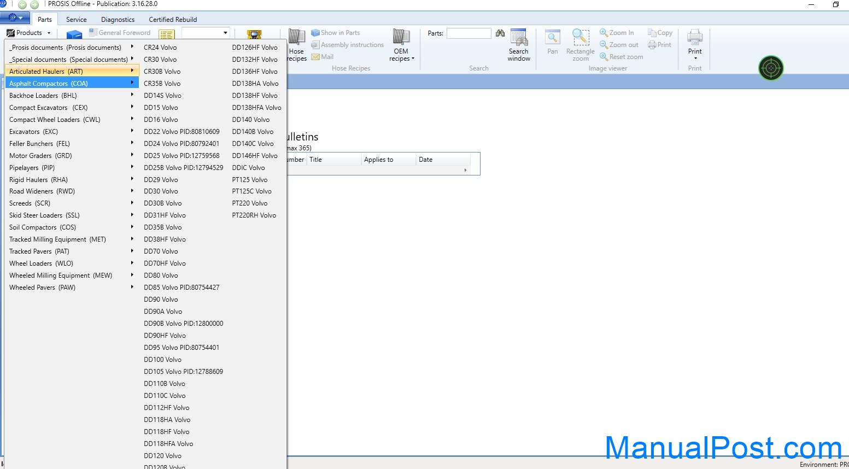Select PT125C Volvo model
Viewport: 849px width, 469px height.
coord(251,191)
